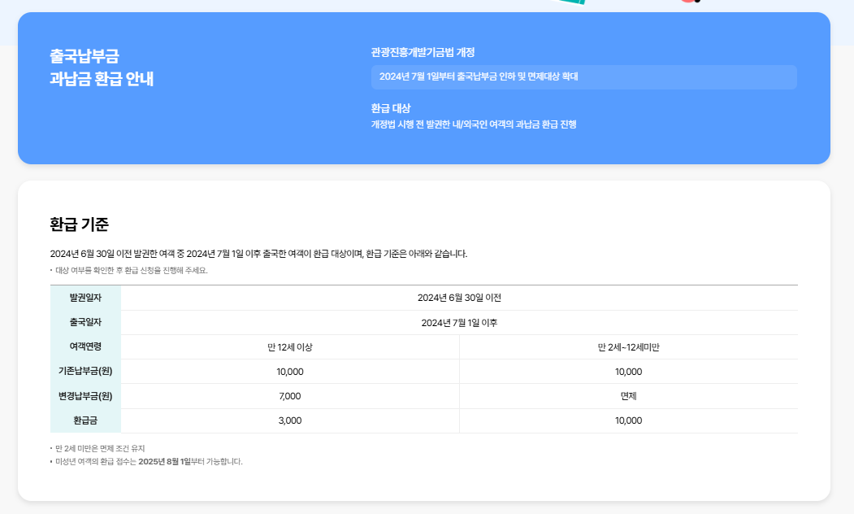Click the notice box 2024년 7월 1일부터 출국납부금 인하
Viewport: 854px width, 514px height.
point(584,76)
